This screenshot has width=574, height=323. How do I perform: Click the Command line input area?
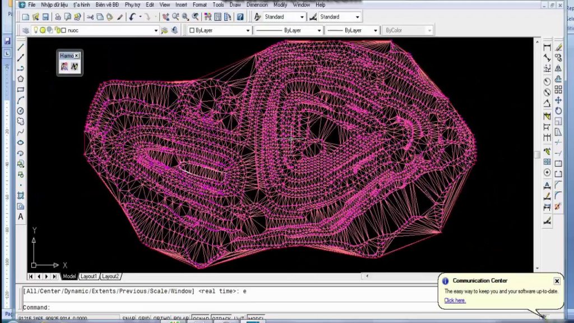pos(230,307)
